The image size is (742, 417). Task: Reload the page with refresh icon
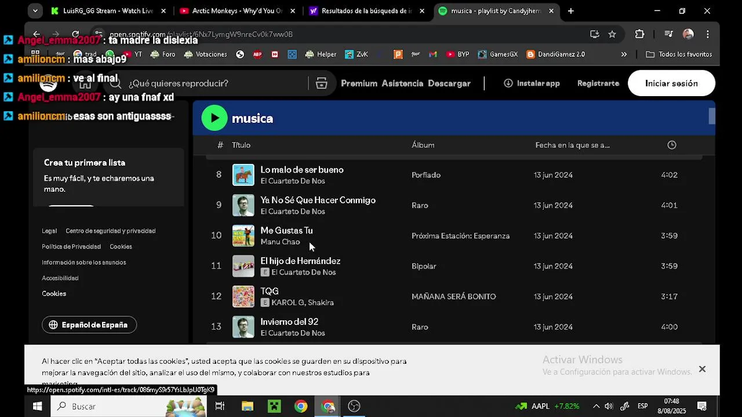tap(75, 34)
